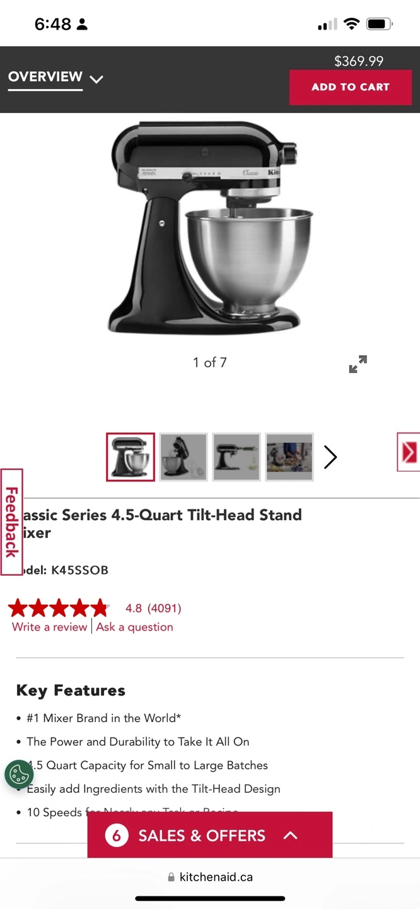Select the second mixer thumbnail
The height and width of the screenshot is (909, 420).
pyautogui.click(x=184, y=457)
